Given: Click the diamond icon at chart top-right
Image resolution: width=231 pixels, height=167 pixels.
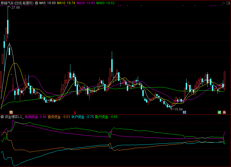Looking at the screenshot, I should click(223, 3).
